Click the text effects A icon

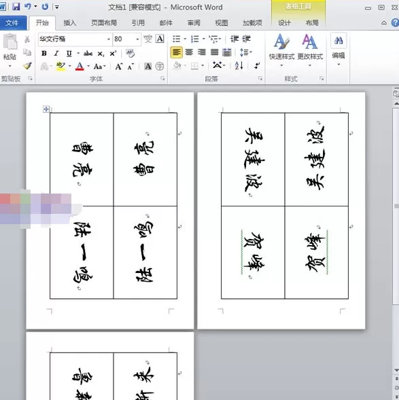point(44,67)
